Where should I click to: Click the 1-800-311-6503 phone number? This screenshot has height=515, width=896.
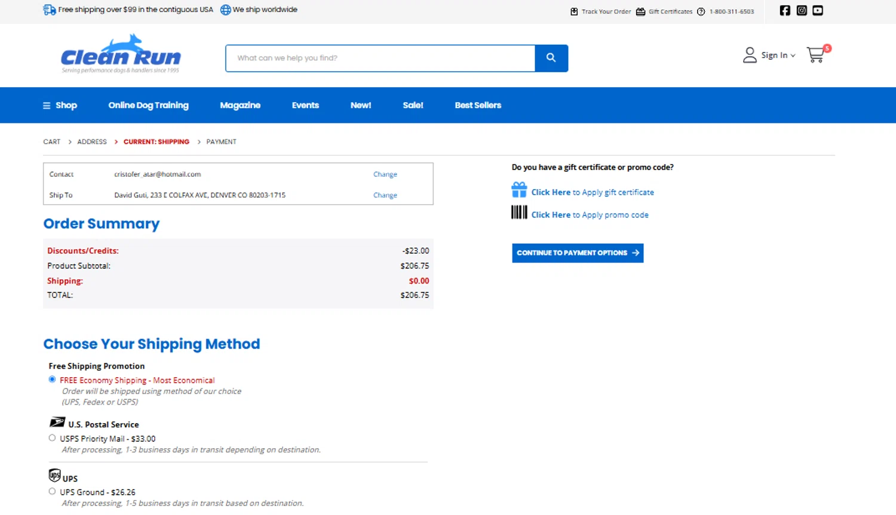click(732, 11)
